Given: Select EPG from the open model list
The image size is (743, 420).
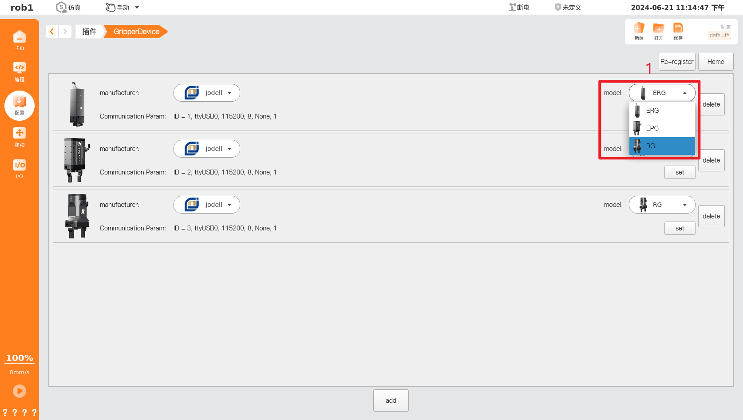Looking at the screenshot, I should click(662, 128).
